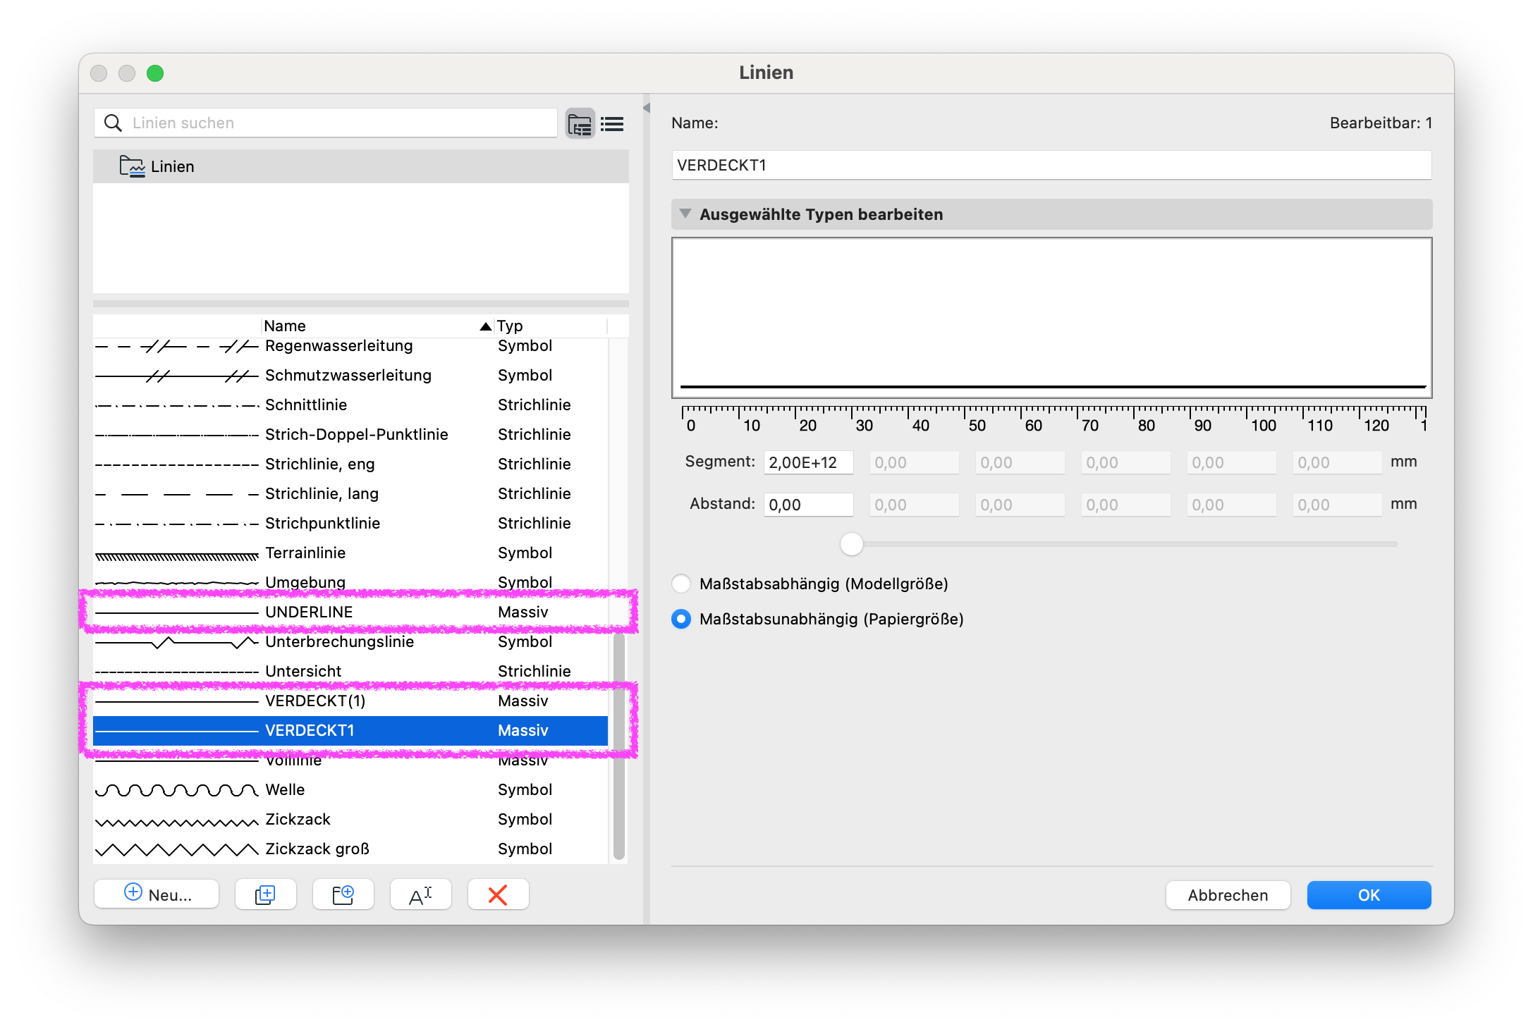This screenshot has width=1533, height=1029.
Task: Click the line list vertical scrollbar
Action: [618, 747]
